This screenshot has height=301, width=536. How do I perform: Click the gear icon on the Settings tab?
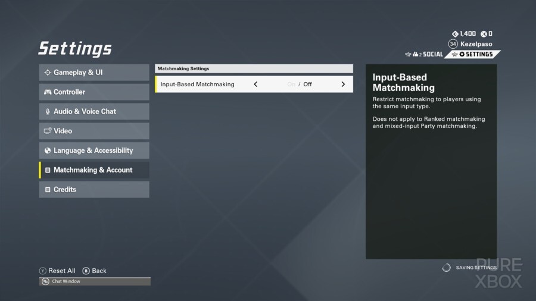pos(462,54)
